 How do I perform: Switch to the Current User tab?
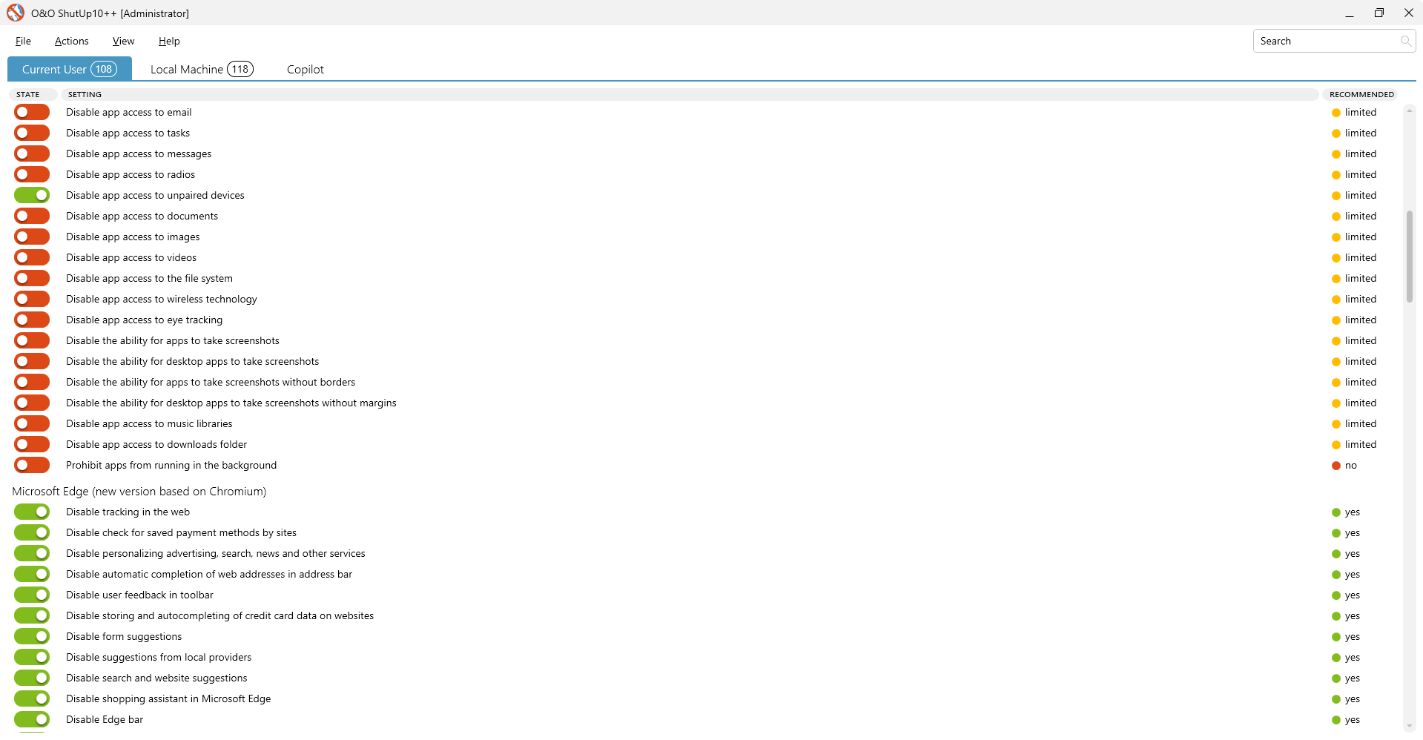pos(70,69)
